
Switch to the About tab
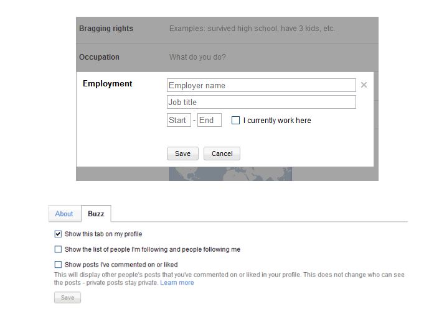pos(64,214)
